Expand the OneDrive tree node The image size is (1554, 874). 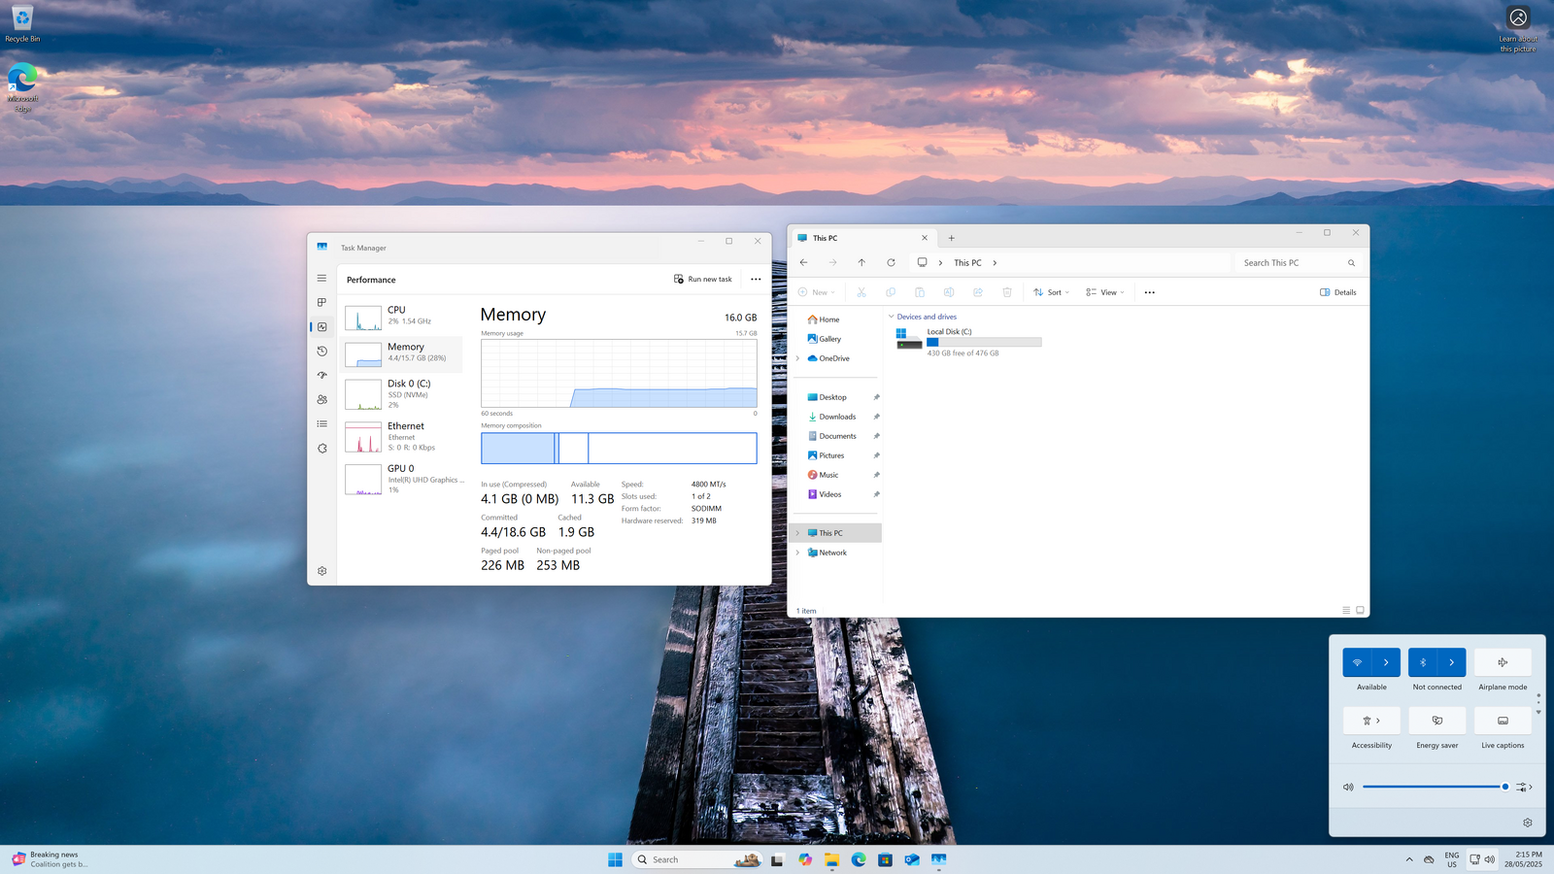pos(798,358)
